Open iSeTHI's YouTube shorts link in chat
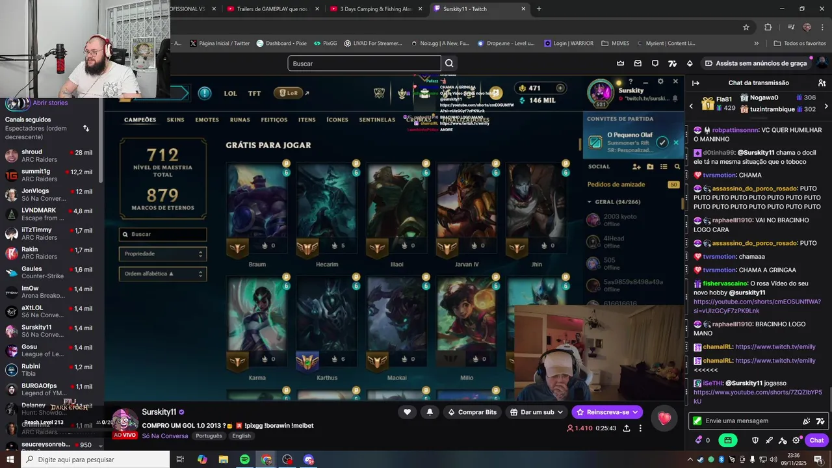832x468 pixels. pyautogui.click(x=757, y=397)
